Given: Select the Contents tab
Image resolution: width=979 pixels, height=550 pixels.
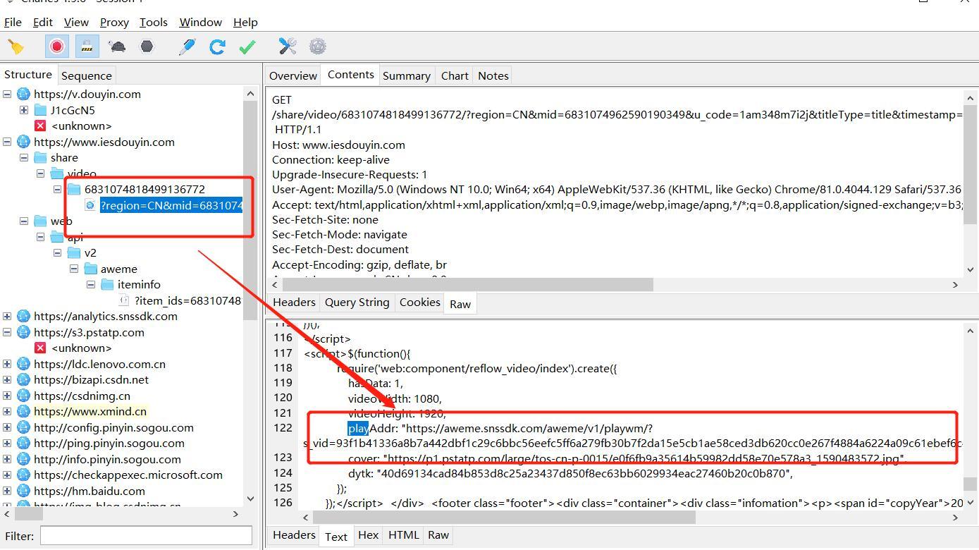Looking at the screenshot, I should pos(350,74).
